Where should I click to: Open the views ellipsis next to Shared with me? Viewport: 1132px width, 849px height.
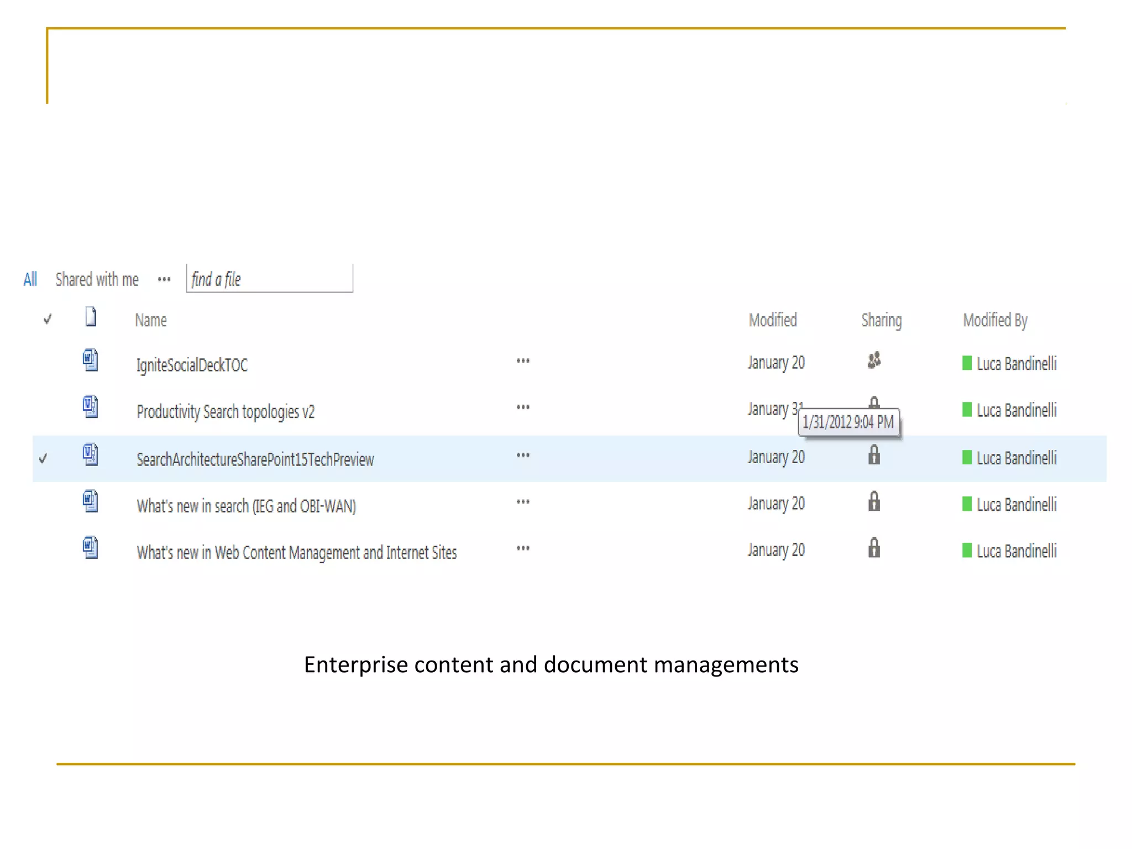coord(164,280)
